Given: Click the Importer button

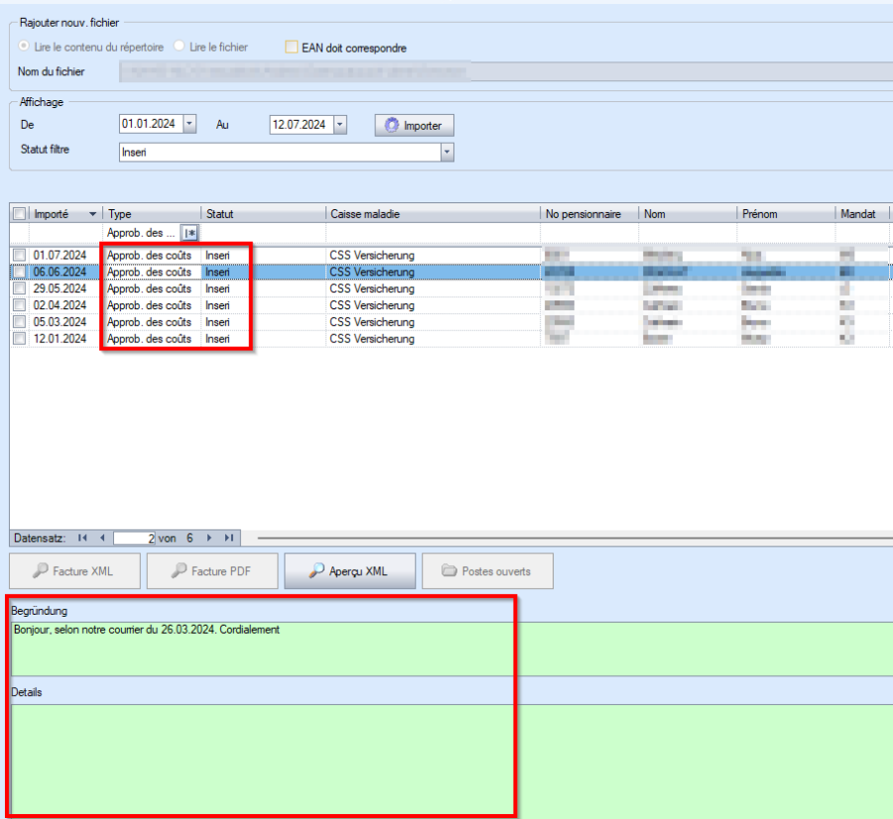Looking at the screenshot, I should coord(414,125).
